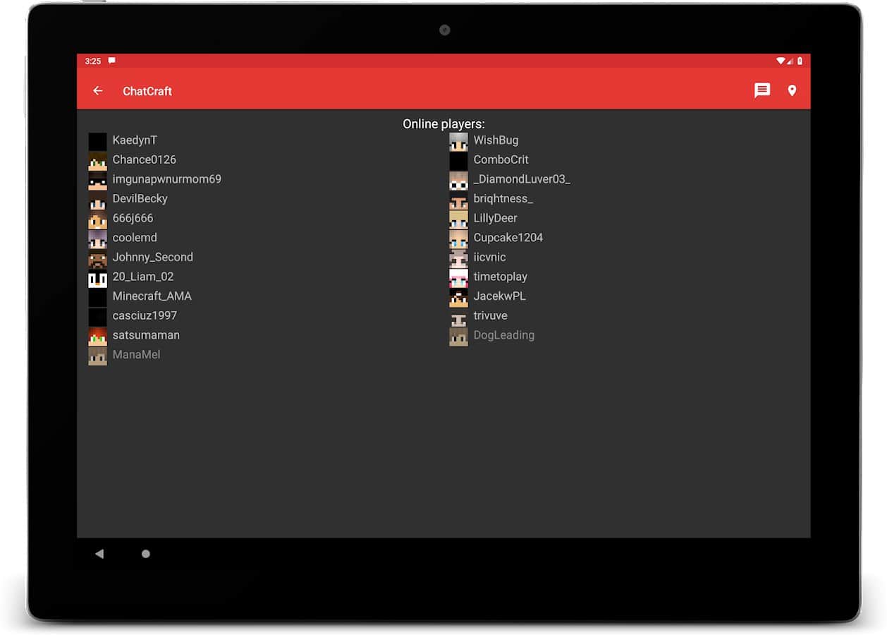Image resolution: width=887 pixels, height=635 pixels.
Task: Select the greyed-out ManaMel player
Action: [x=136, y=355]
